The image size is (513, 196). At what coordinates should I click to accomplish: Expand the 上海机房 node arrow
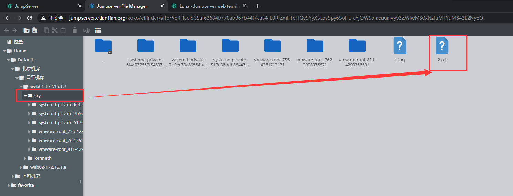click(x=13, y=176)
